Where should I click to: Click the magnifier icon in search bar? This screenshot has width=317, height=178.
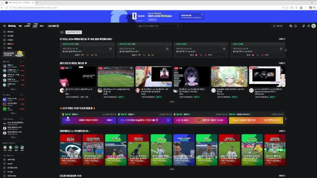pos(178,26)
